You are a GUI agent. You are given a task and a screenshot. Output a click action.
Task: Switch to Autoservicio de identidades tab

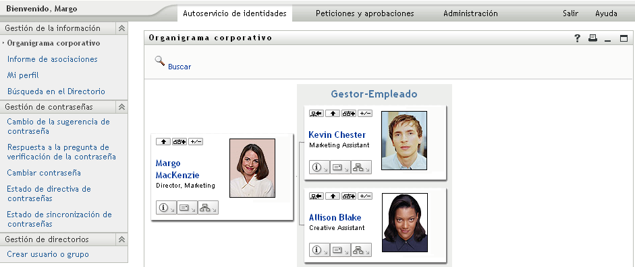pyautogui.click(x=235, y=13)
